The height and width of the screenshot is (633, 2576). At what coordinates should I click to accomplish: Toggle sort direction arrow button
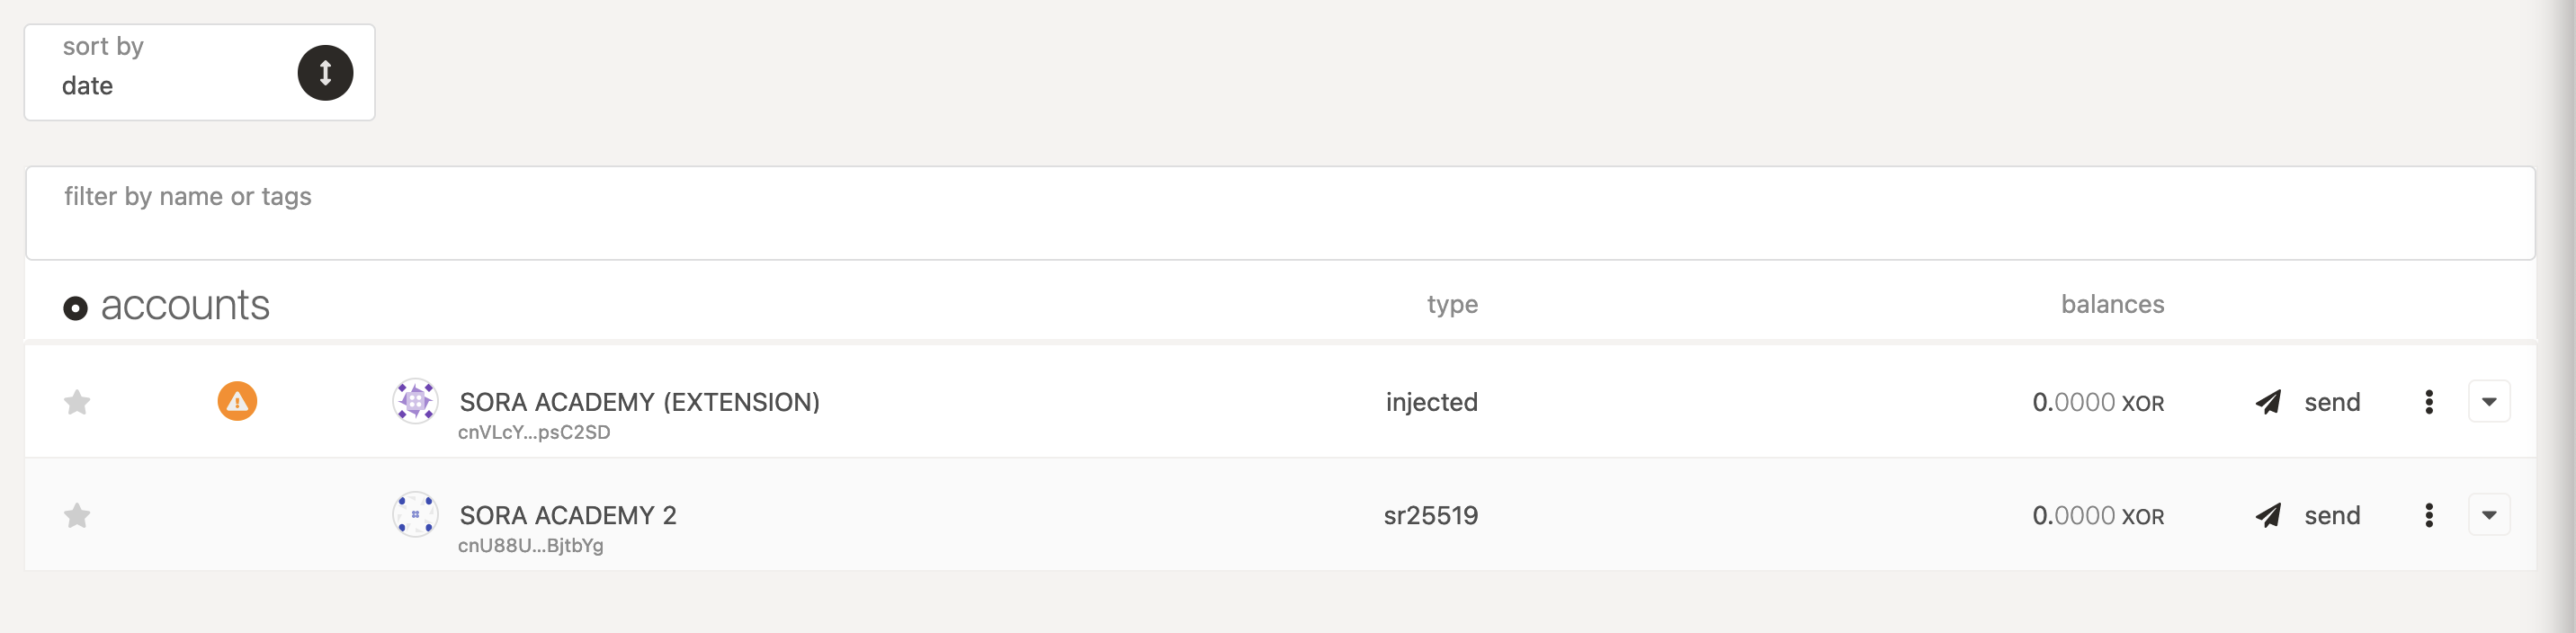coord(325,73)
